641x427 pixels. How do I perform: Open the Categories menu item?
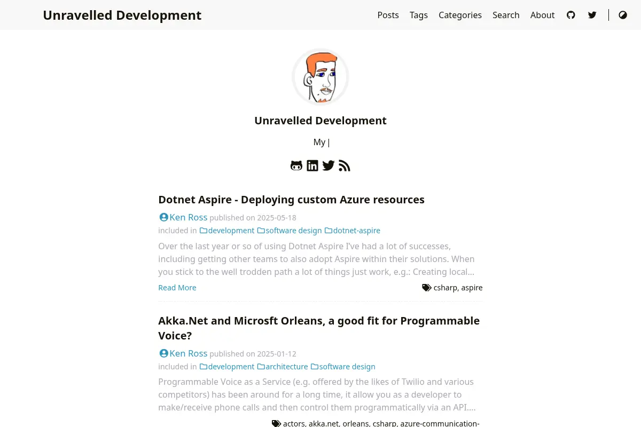coord(460,15)
